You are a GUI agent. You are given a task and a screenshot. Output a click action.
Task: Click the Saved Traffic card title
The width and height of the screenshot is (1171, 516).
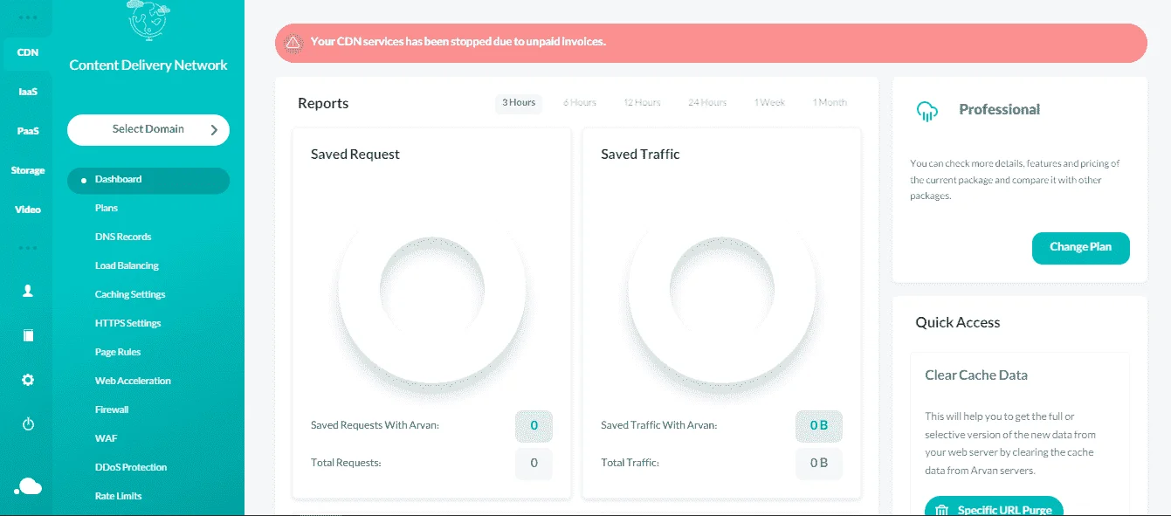(x=640, y=155)
